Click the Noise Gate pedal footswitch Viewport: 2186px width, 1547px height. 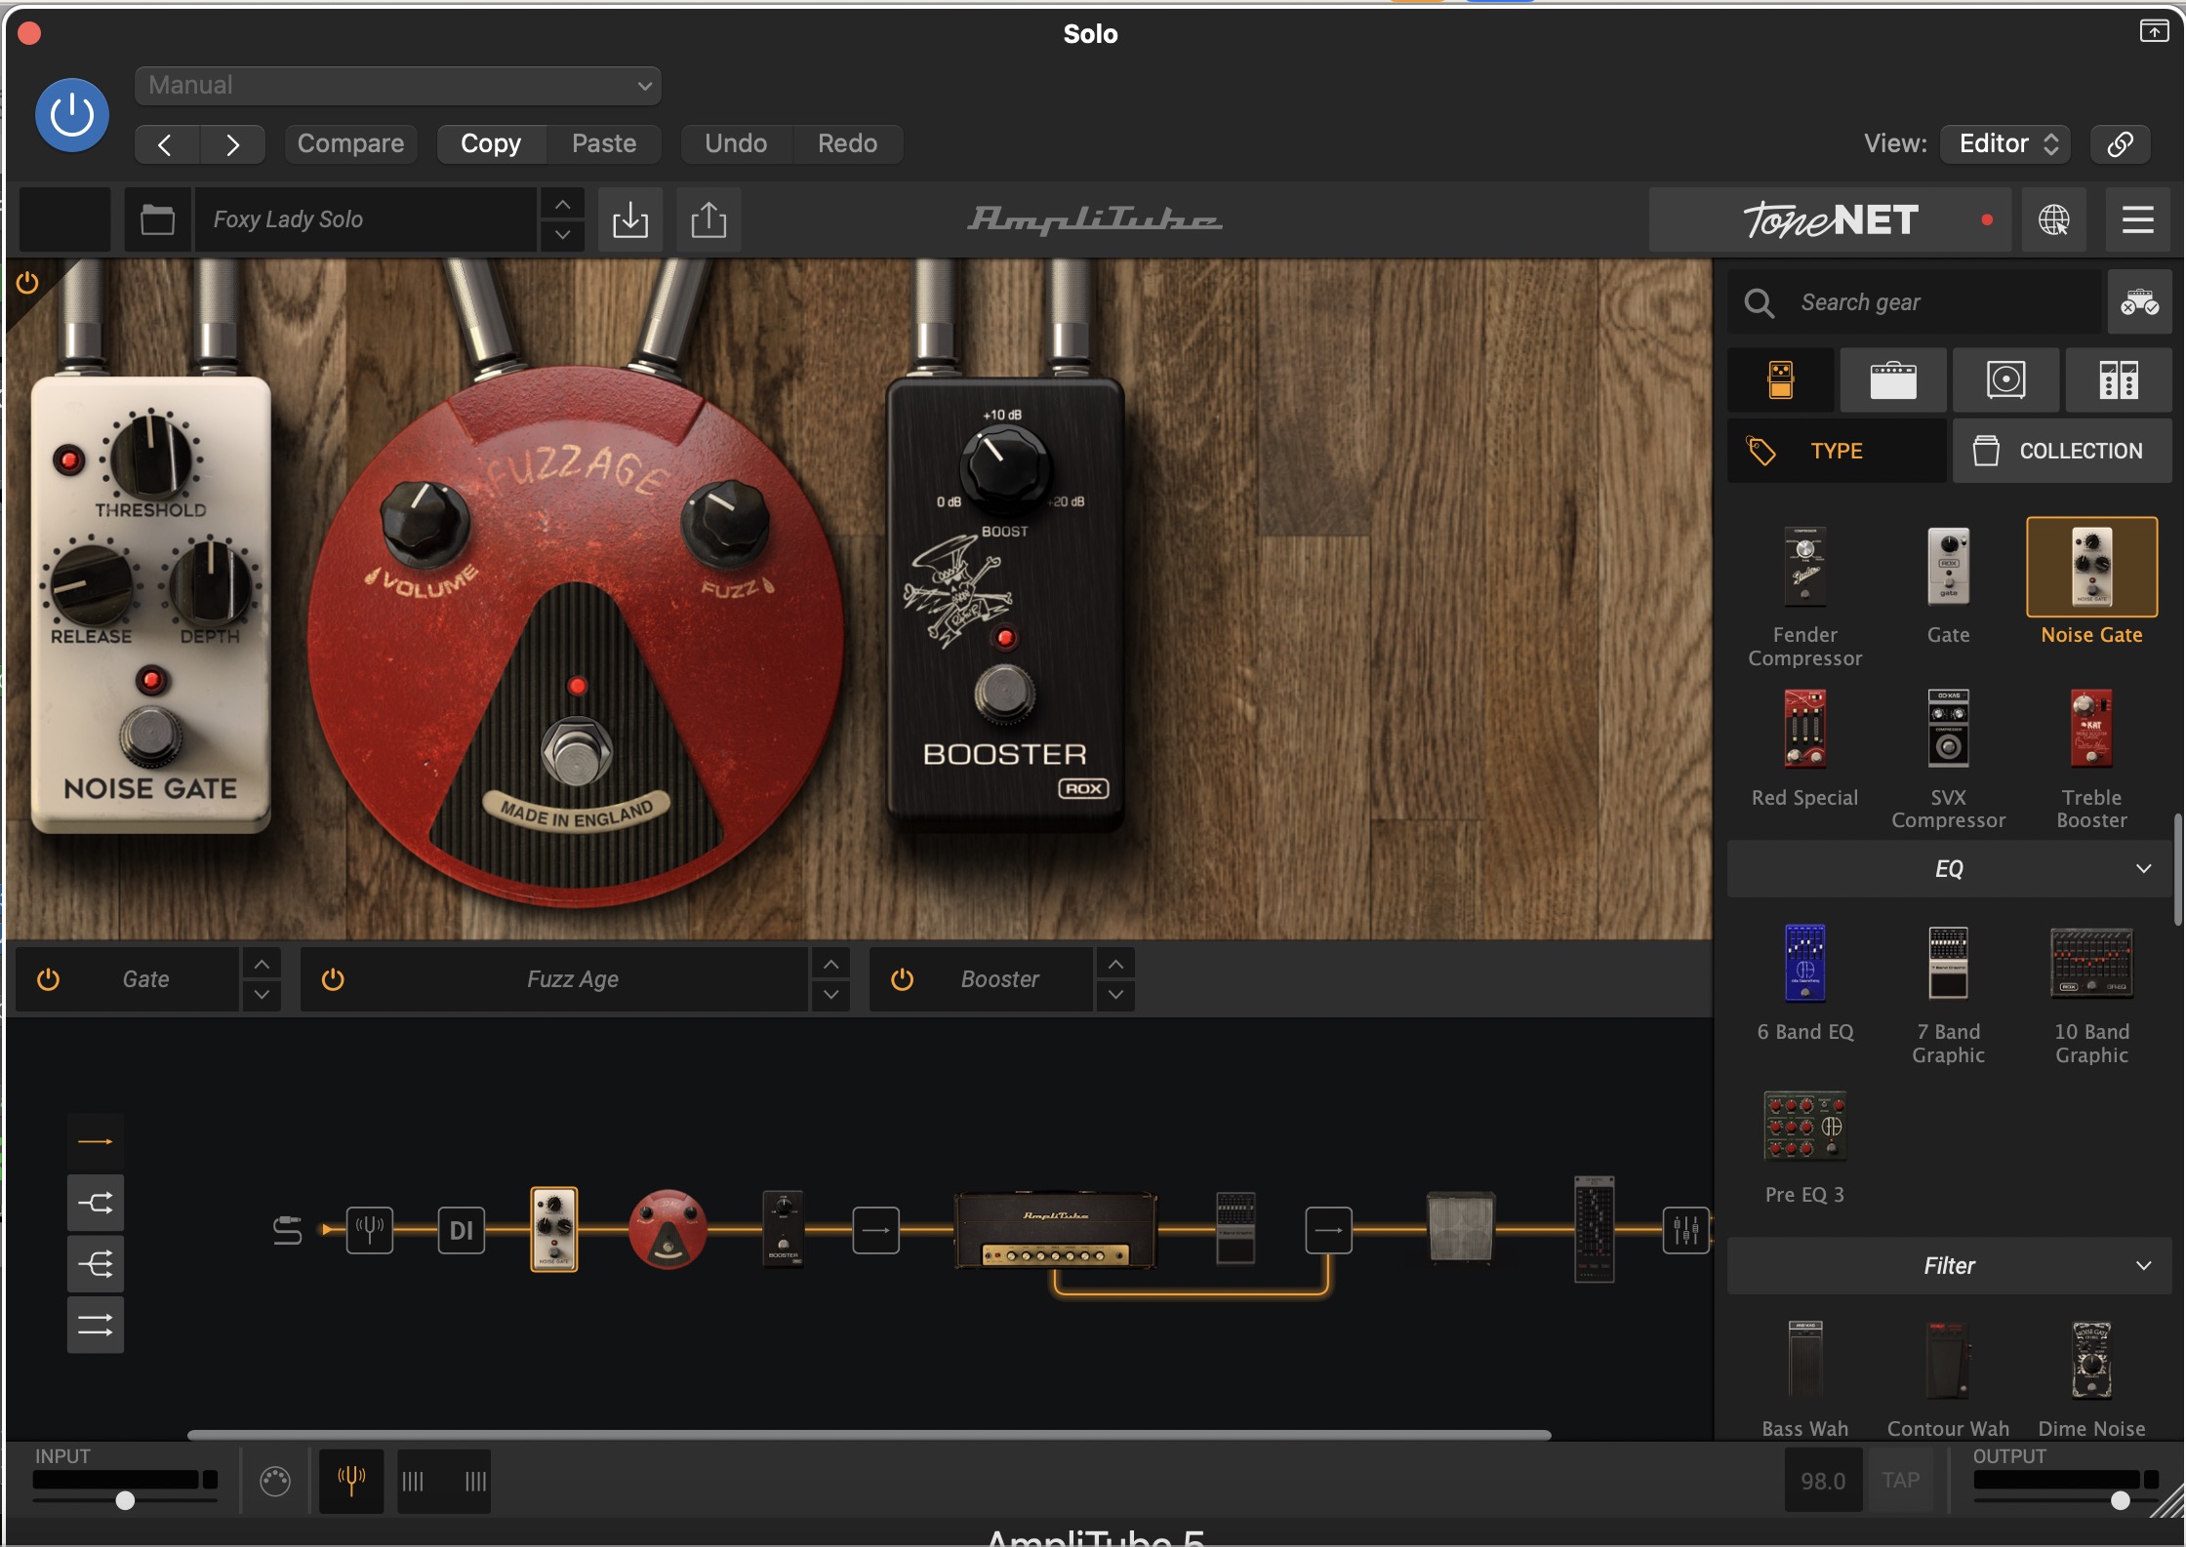point(150,736)
